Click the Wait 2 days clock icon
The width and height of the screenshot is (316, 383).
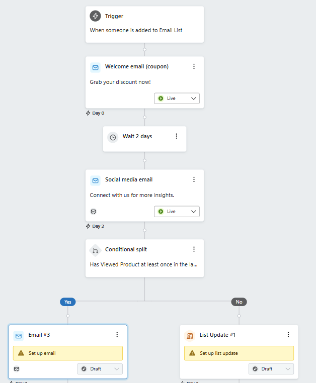click(x=113, y=137)
